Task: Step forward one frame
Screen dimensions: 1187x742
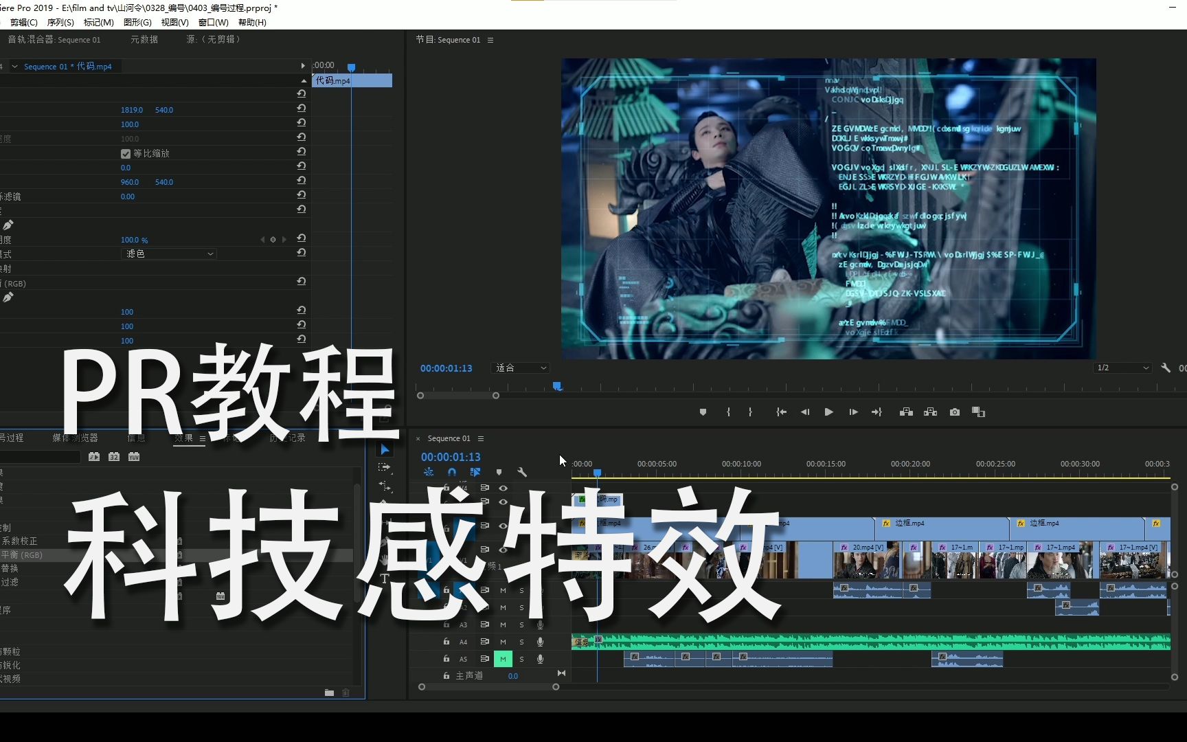Action: 853,412
